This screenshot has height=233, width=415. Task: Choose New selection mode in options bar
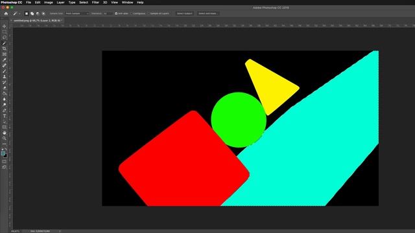coord(27,14)
